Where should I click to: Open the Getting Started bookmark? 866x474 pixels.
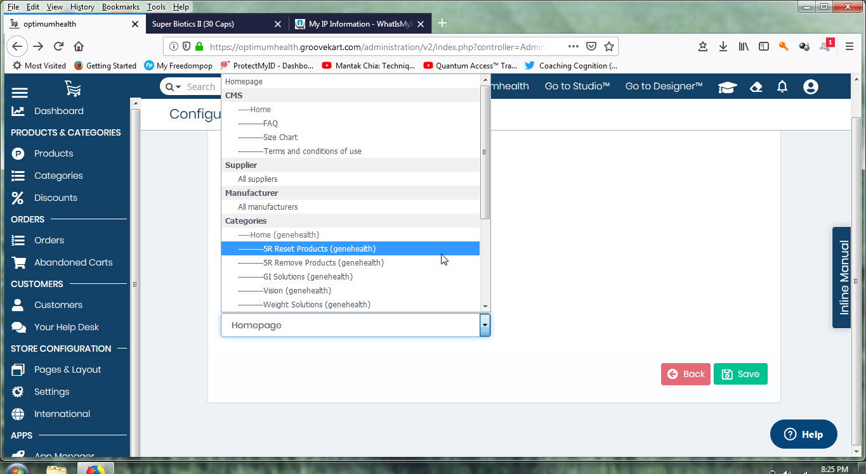[x=105, y=65]
